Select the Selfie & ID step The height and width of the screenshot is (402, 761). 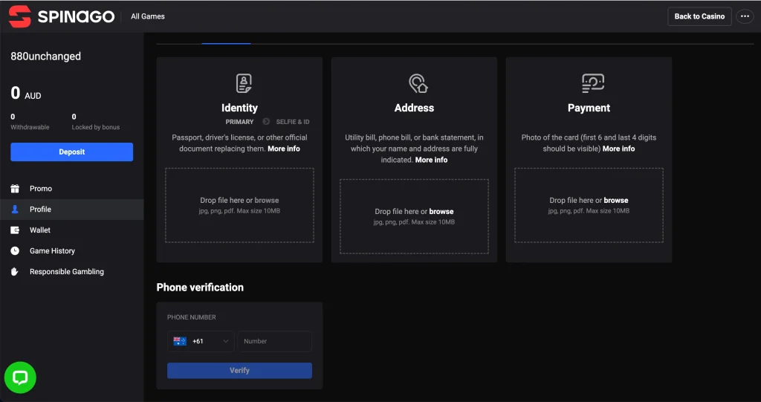click(x=293, y=122)
